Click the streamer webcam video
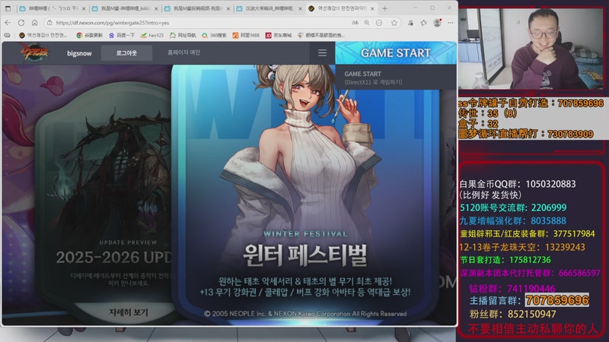 (x=531, y=49)
